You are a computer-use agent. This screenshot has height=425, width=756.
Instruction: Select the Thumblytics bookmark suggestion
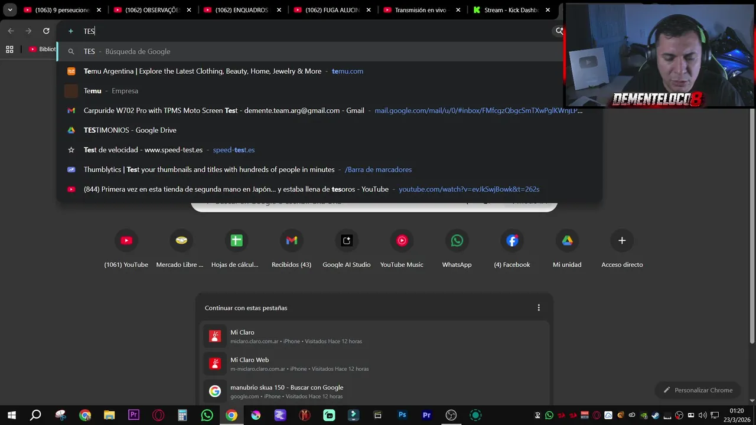(329, 169)
